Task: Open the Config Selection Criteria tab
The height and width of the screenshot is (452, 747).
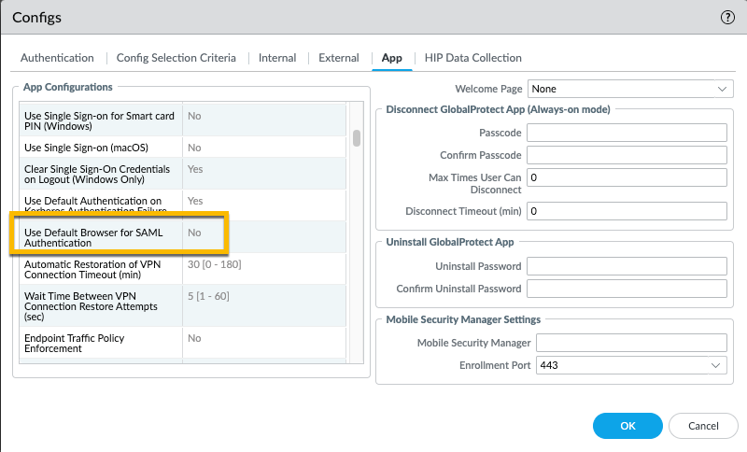Action: coord(176,58)
